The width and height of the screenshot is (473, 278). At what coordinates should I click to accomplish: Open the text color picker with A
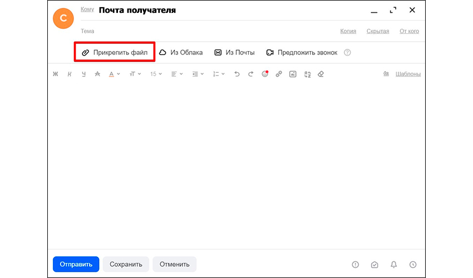point(114,74)
